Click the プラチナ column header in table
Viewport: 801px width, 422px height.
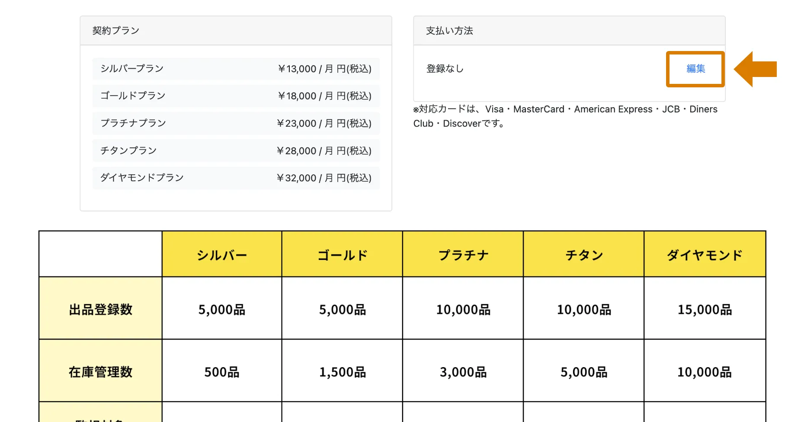(x=463, y=255)
